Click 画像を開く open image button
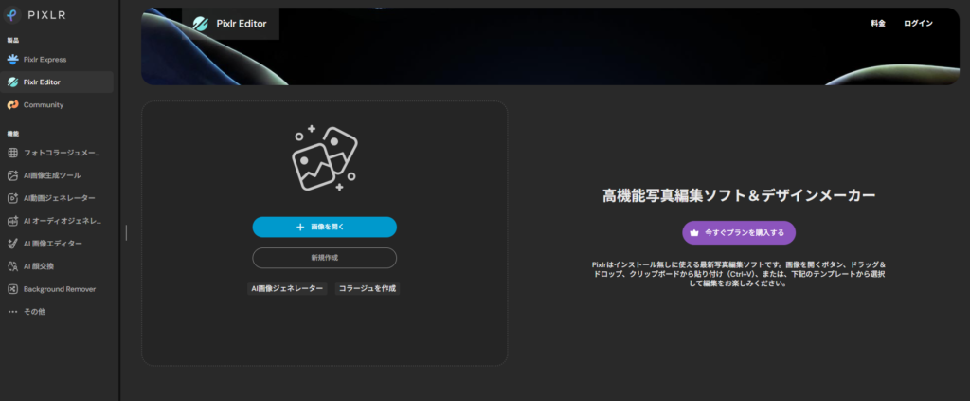Screen dimensions: 970x401 pos(324,228)
